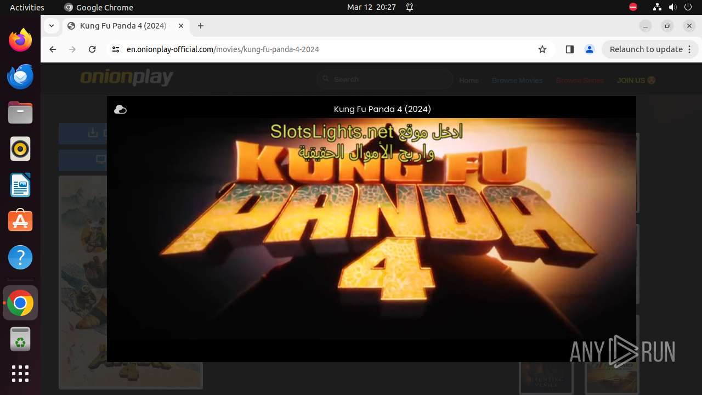Click the onionplay site logo

(127, 78)
